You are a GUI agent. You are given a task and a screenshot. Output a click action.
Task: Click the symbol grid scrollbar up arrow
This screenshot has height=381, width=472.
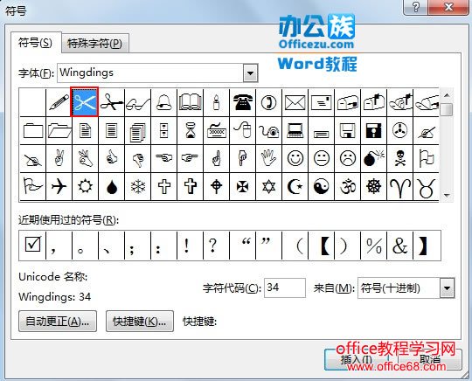tap(447, 95)
